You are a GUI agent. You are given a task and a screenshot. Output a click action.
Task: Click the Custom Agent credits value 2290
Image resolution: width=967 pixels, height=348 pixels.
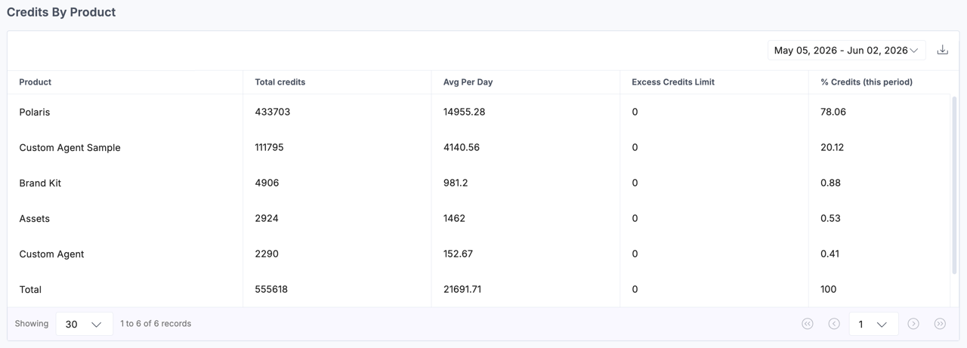(x=267, y=254)
